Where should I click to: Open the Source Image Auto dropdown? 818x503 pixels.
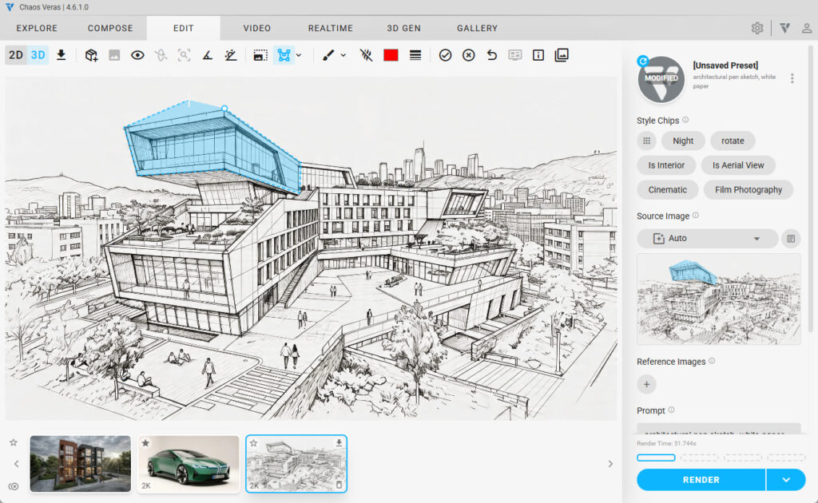tap(708, 238)
